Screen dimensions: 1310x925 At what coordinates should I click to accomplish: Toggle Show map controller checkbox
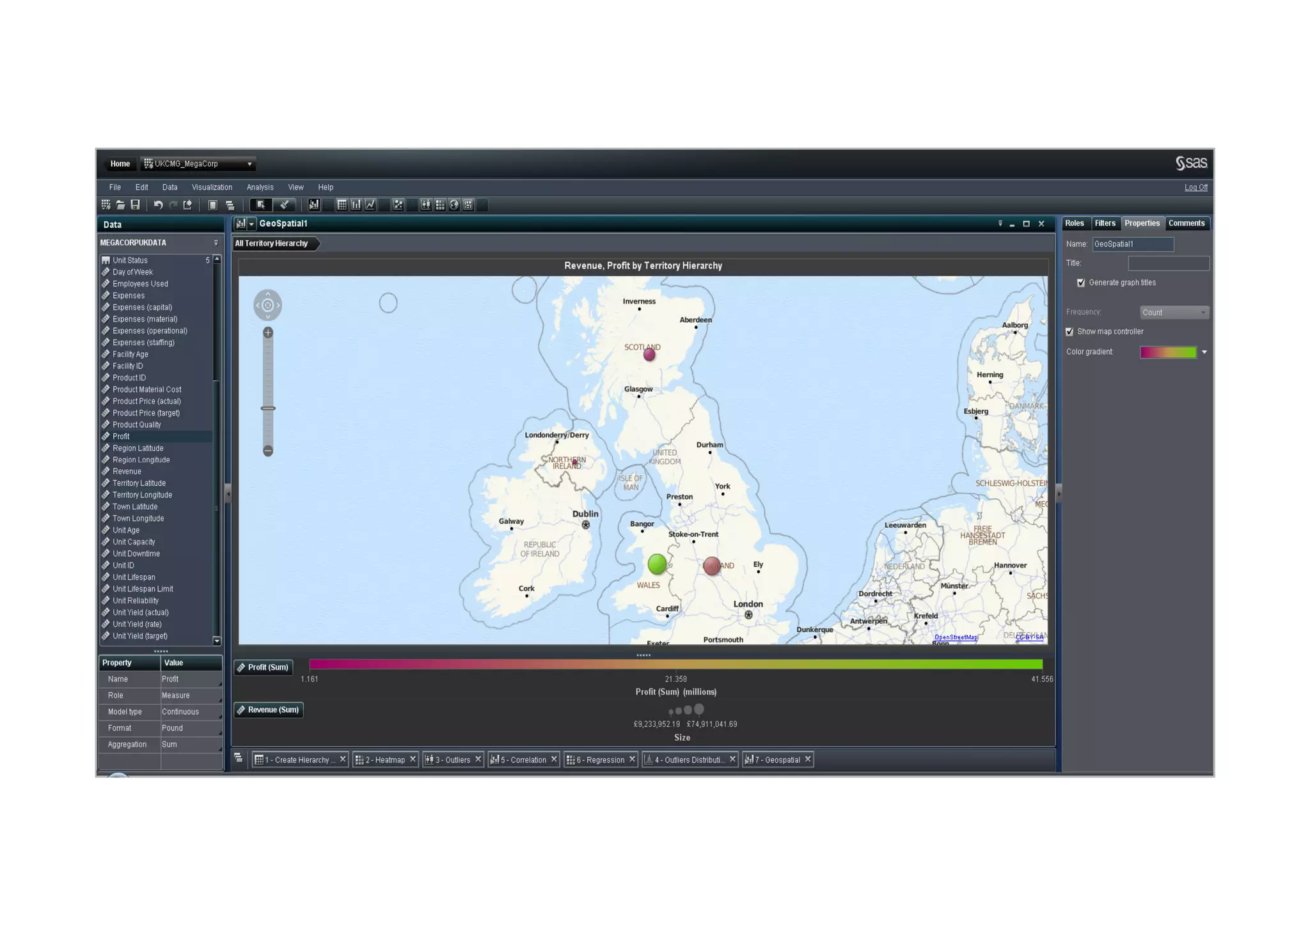[1069, 332]
